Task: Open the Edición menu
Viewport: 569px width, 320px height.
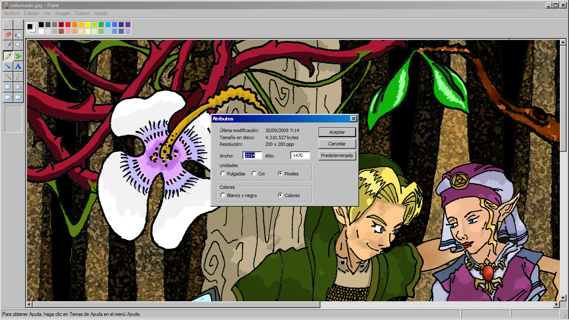Action: click(32, 13)
